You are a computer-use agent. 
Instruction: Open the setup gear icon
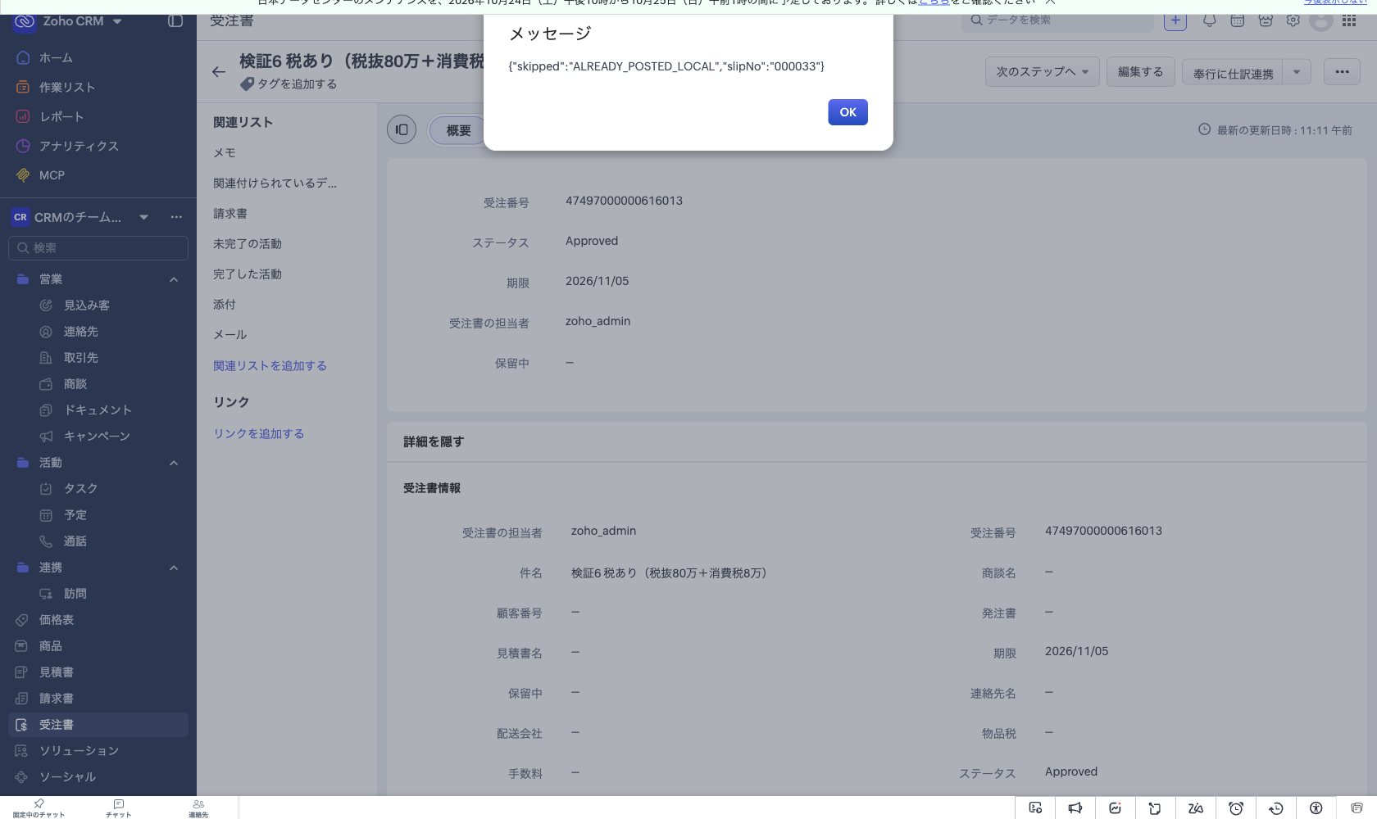(x=1293, y=21)
